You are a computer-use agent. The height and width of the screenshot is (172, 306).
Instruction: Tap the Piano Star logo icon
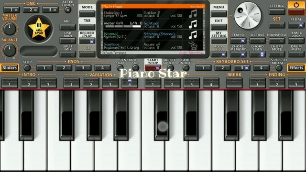pyautogui.click(x=39, y=29)
